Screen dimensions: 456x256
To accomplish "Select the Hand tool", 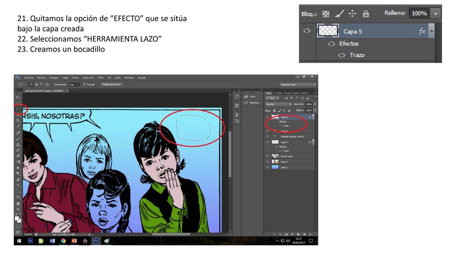I will pyautogui.click(x=18, y=204).
